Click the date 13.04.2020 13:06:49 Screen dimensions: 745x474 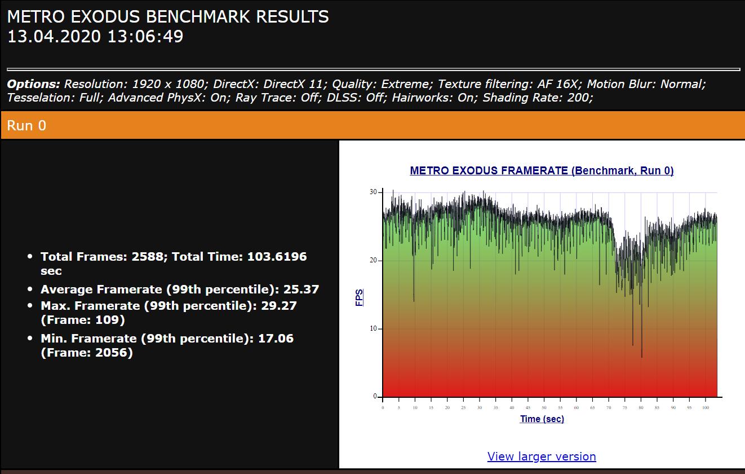[x=95, y=37]
